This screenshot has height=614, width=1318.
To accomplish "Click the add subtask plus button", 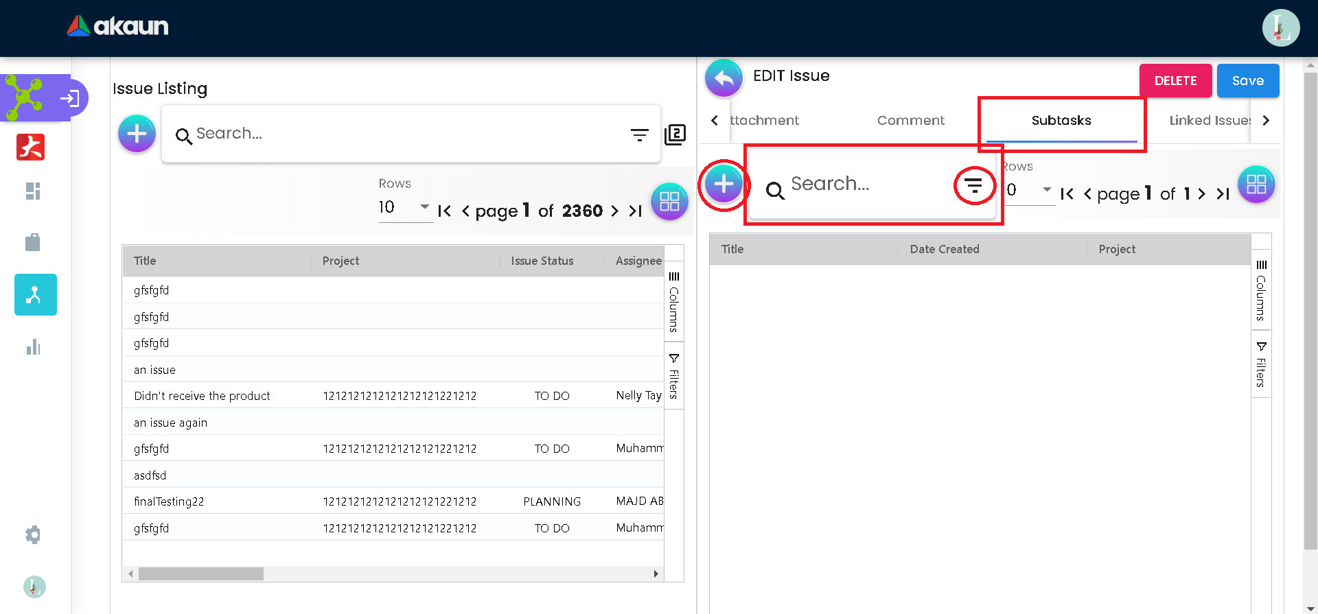I will tap(724, 185).
